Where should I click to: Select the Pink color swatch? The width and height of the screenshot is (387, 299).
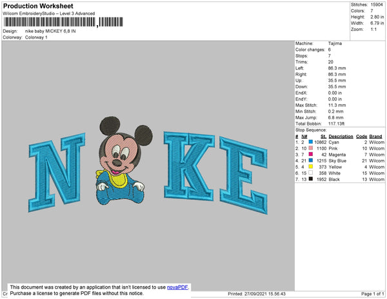click(x=310, y=148)
